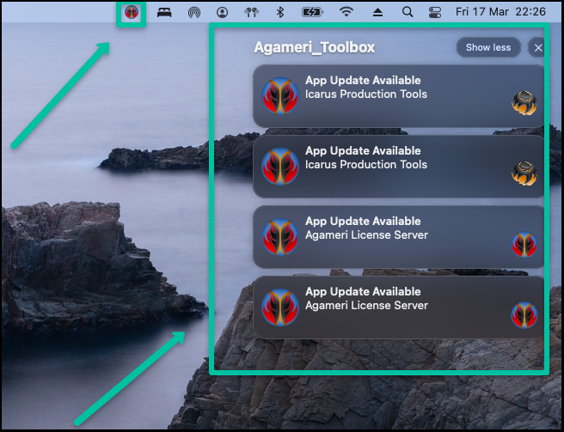564x432 pixels.
Task: Open the Bluetooth menu
Action: click(x=280, y=12)
